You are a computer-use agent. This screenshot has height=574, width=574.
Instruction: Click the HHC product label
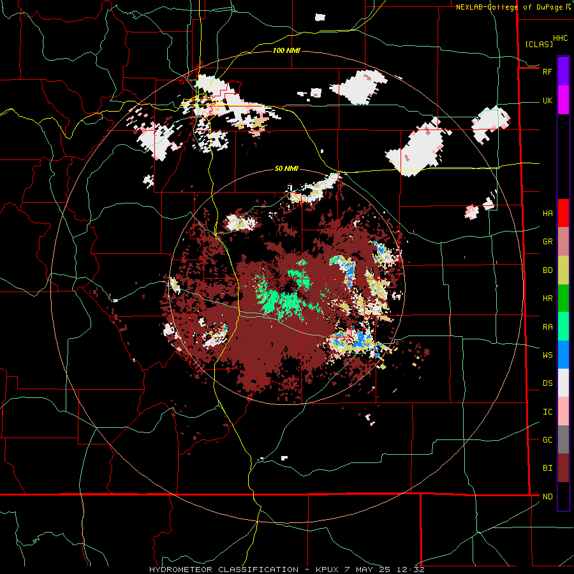[x=561, y=38]
